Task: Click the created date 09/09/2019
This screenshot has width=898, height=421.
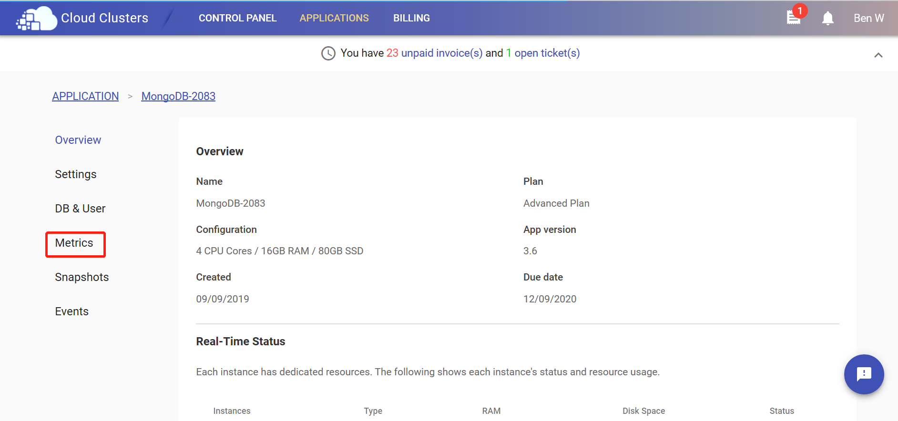Action: pos(223,299)
